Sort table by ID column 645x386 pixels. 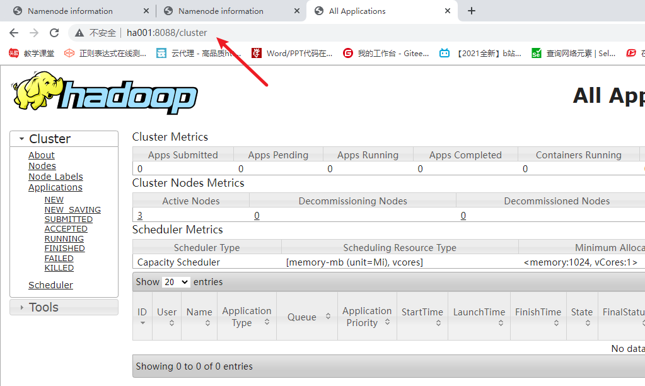click(x=142, y=316)
